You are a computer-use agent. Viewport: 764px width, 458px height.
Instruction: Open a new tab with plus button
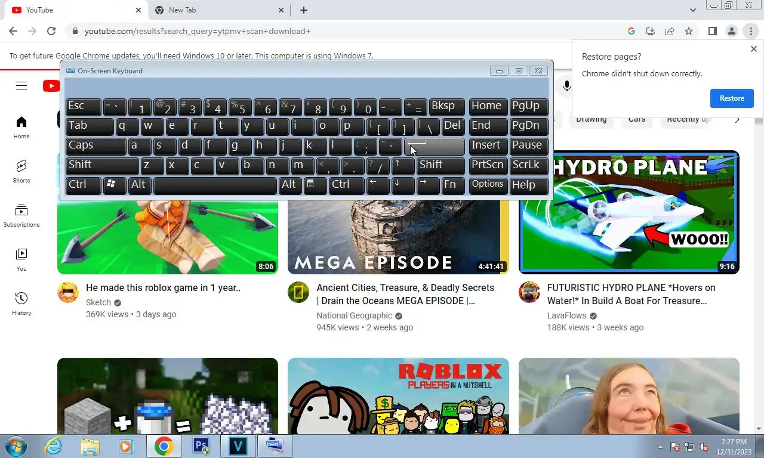click(303, 10)
